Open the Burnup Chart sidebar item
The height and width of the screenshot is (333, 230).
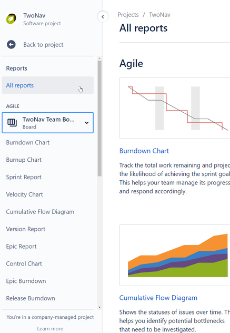[24, 160]
